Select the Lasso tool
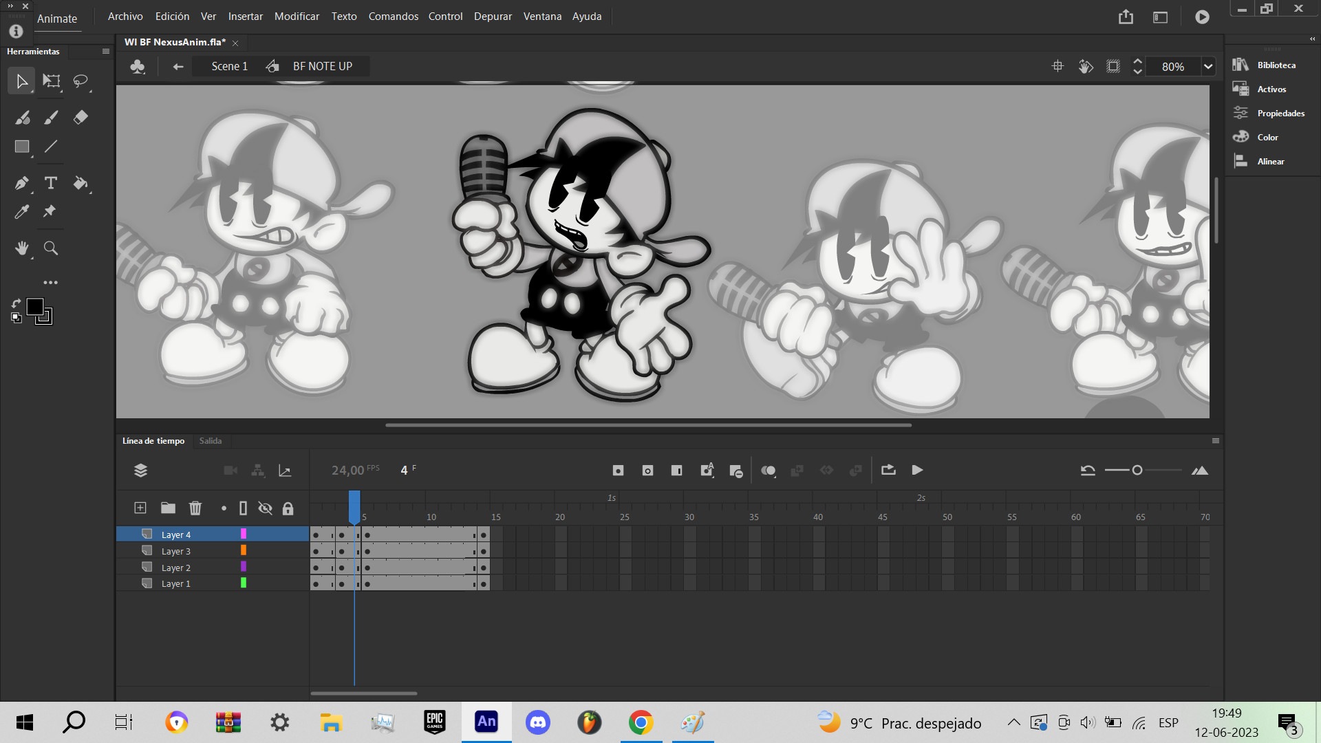Screen dimensions: 1321x743 coord(80,81)
